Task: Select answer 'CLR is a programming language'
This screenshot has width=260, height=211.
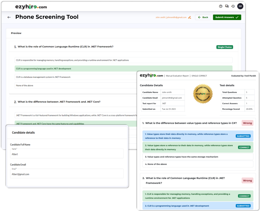Action: point(123,69)
